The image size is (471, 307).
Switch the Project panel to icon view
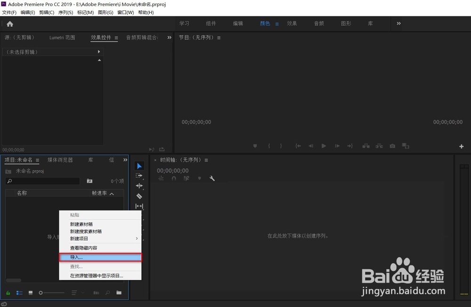pos(31,292)
